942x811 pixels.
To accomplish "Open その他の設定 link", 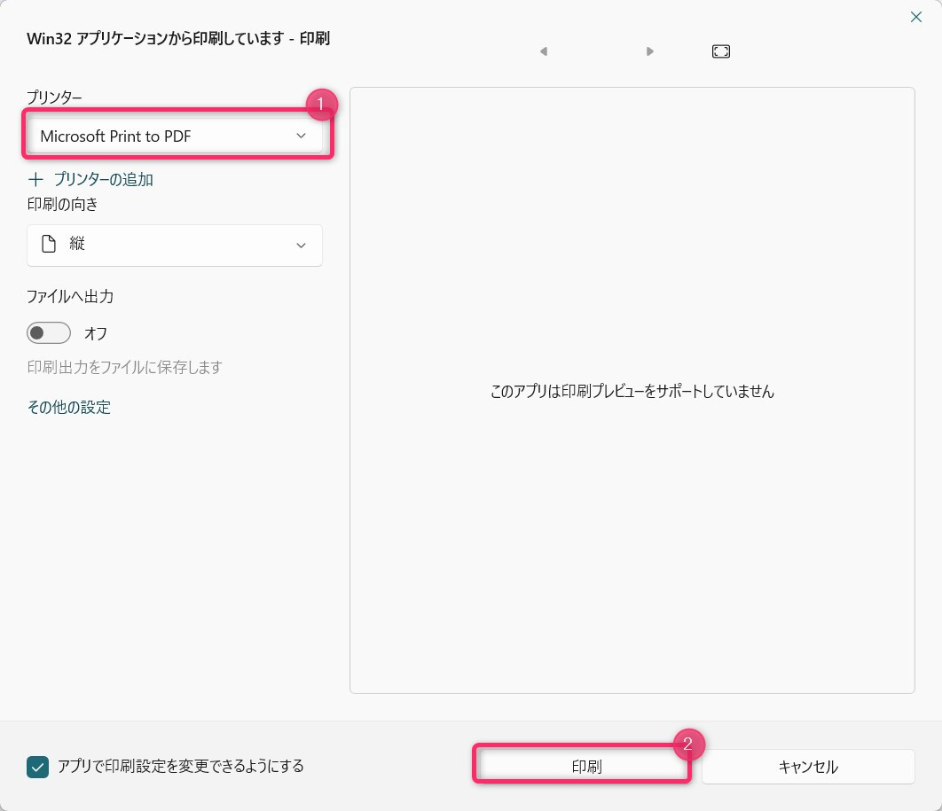I will [69, 408].
